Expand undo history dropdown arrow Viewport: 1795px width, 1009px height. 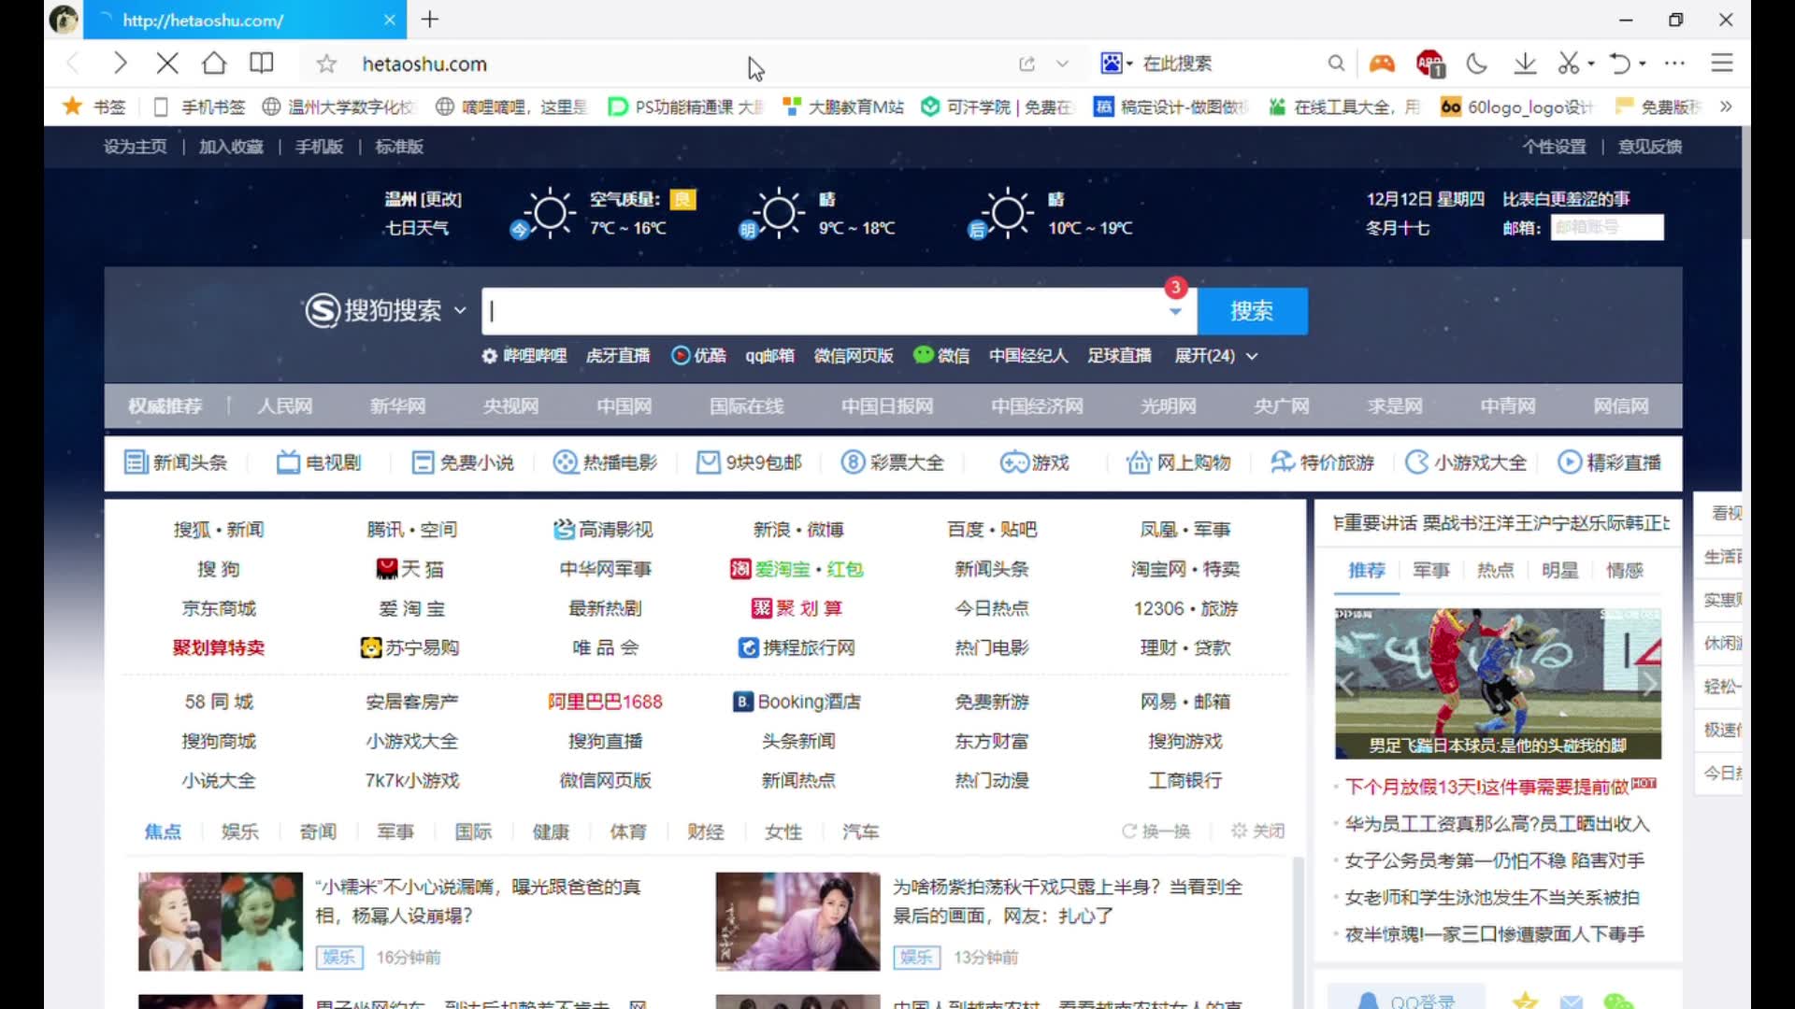point(1643,64)
